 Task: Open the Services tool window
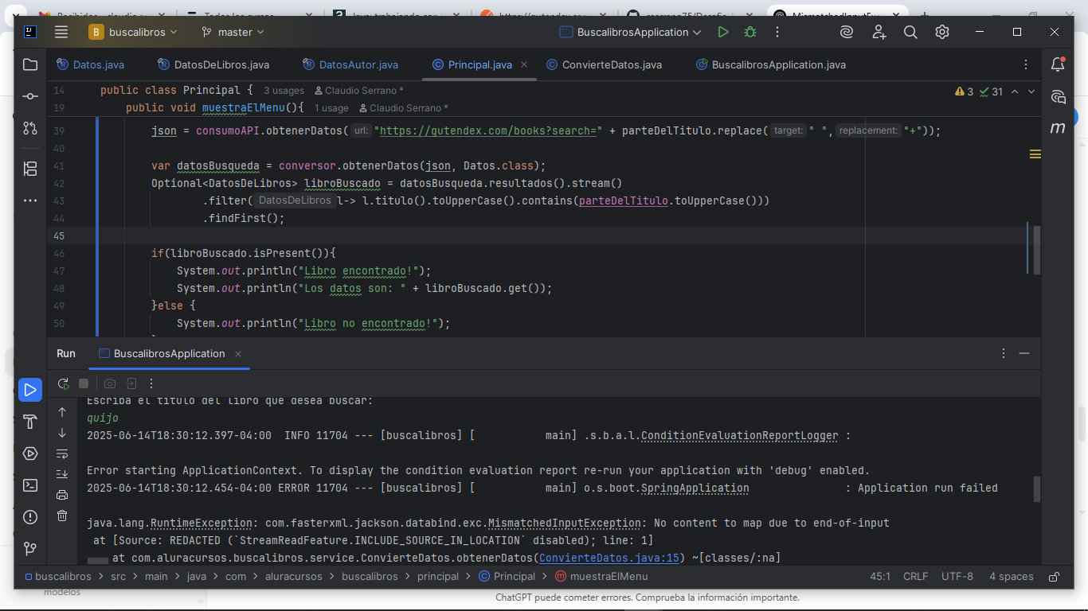coord(30,453)
